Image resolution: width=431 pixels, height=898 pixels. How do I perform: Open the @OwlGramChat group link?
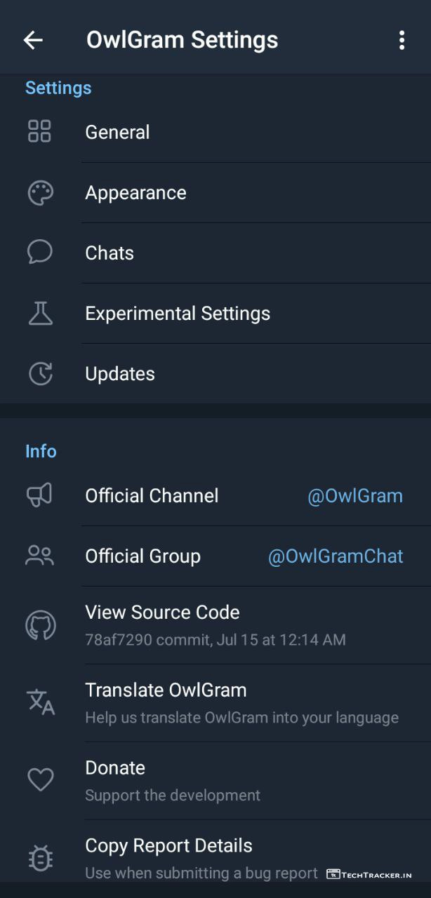pos(336,556)
